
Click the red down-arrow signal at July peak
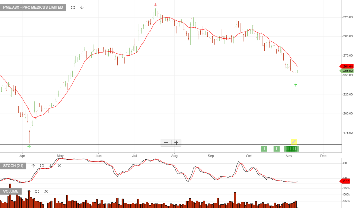click(155, 5)
